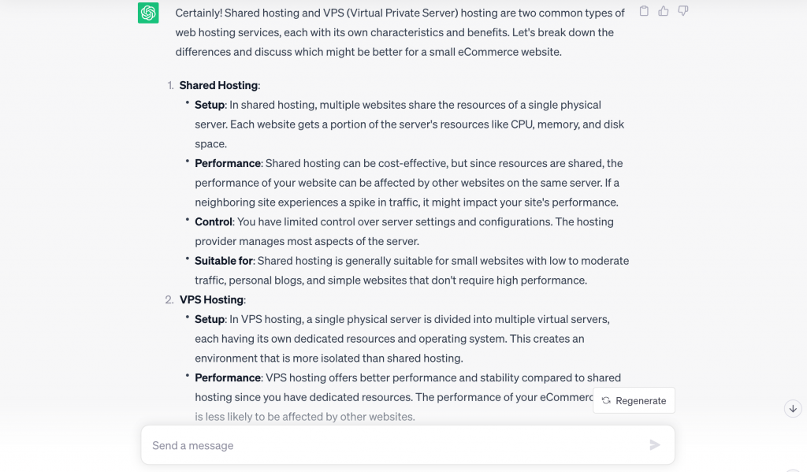Click "Setup" label under Shared Hosting
807x472 pixels.
pyautogui.click(x=210, y=105)
